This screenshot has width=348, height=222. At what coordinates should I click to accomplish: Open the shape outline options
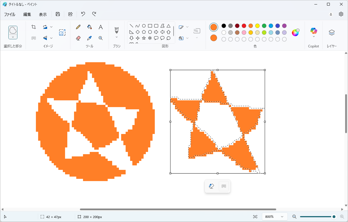coord(184,27)
